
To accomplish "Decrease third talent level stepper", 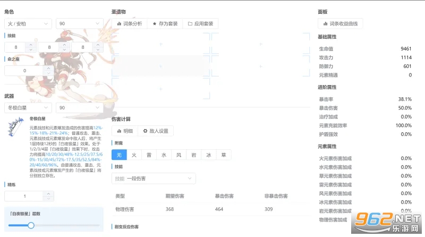I will (x=98, y=50).
